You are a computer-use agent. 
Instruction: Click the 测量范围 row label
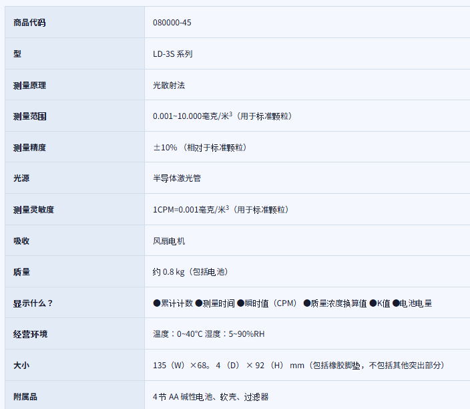[x=29, y=116]
